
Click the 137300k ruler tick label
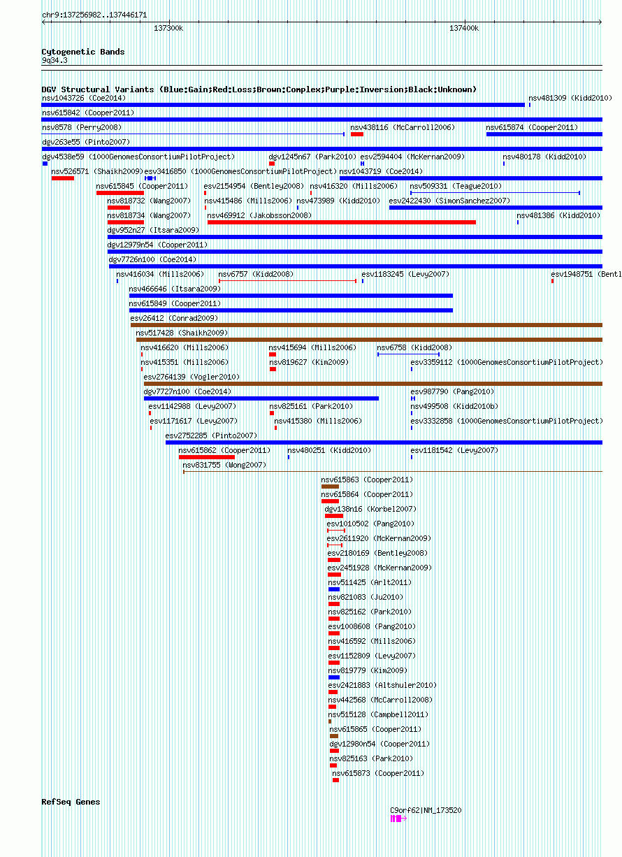(168, 29)
